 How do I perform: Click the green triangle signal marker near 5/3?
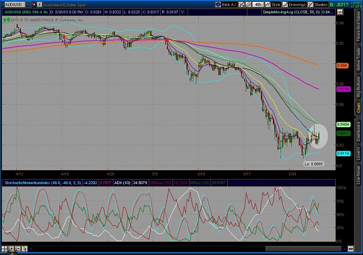tap(149, 35)
